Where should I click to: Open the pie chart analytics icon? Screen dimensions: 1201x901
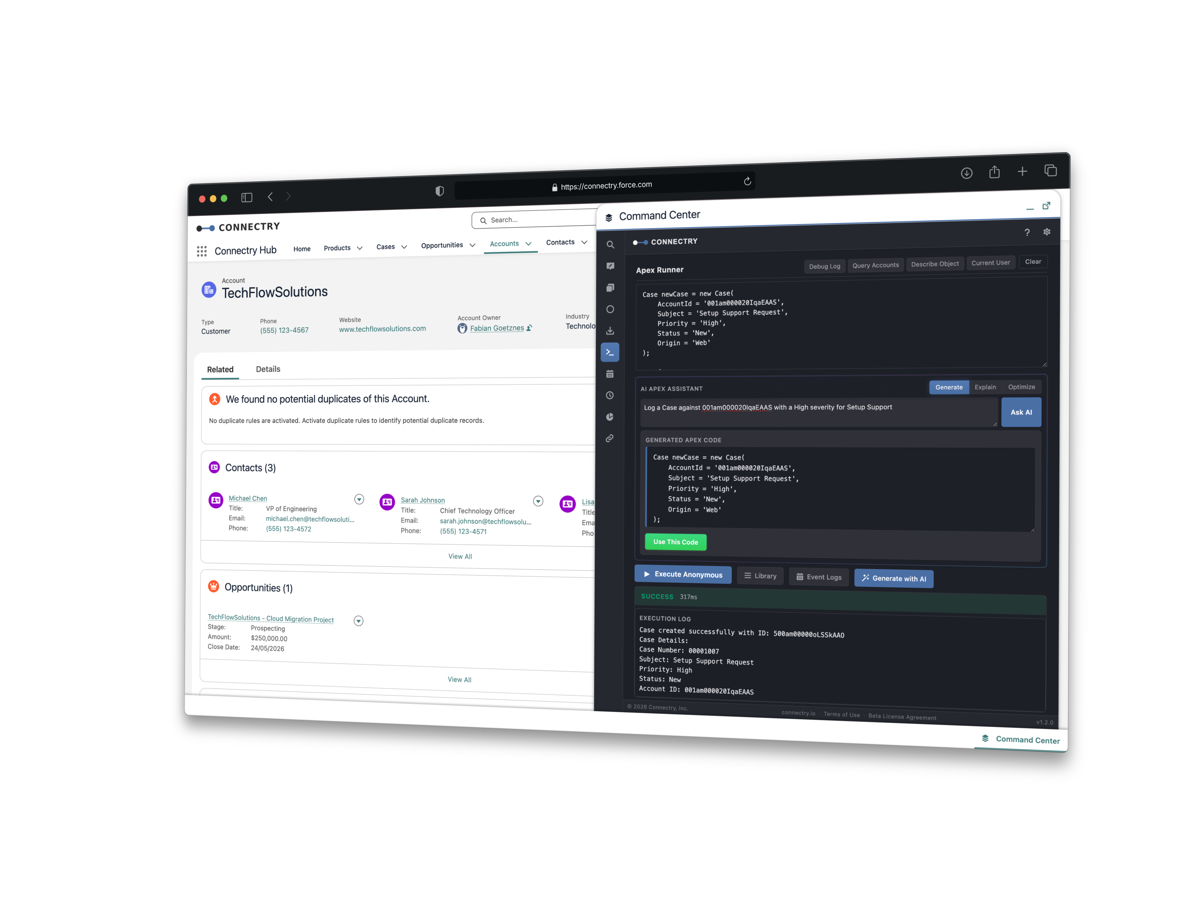(x=610, y=417)
